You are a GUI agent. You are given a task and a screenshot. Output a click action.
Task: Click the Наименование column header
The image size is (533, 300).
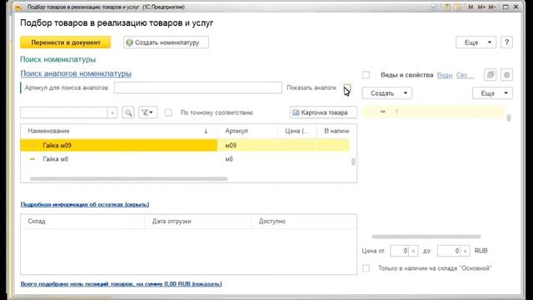pos(118,131)
